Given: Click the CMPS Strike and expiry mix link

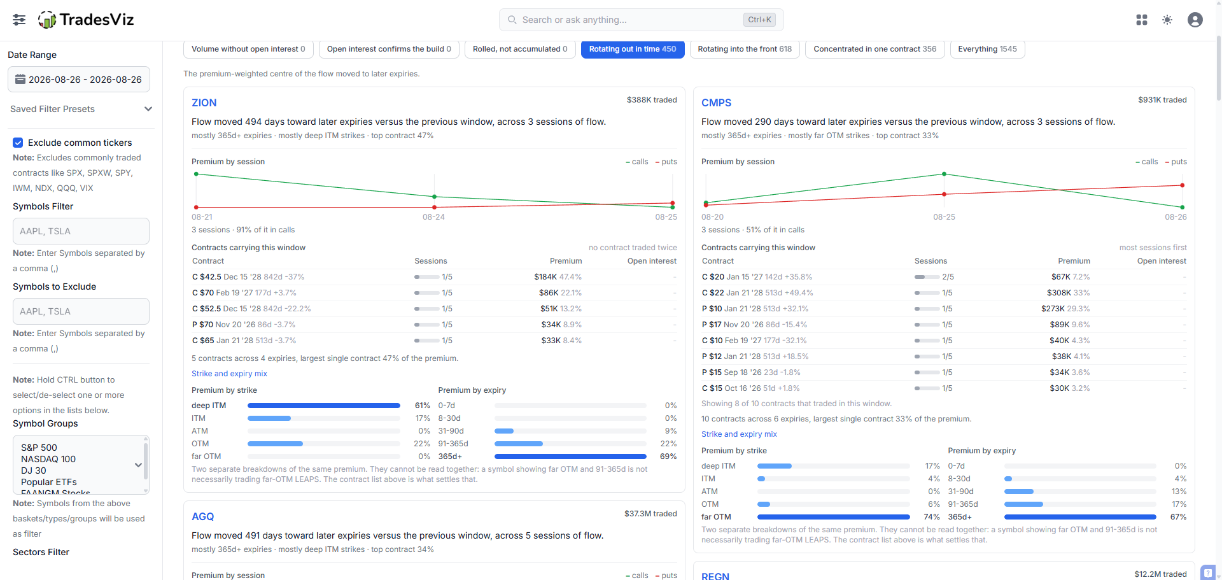Looking at the screenshot, I should click(739, 434).
